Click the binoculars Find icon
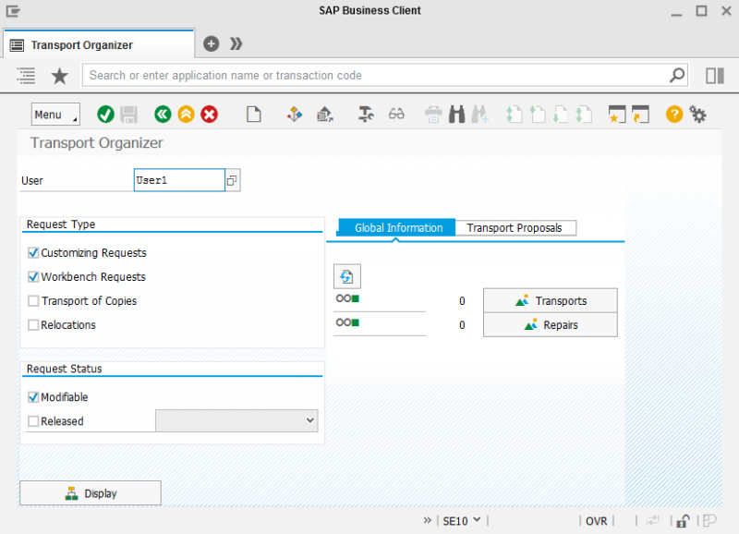The width and height of the screenshot is (739, 534). tap(456, 115)
